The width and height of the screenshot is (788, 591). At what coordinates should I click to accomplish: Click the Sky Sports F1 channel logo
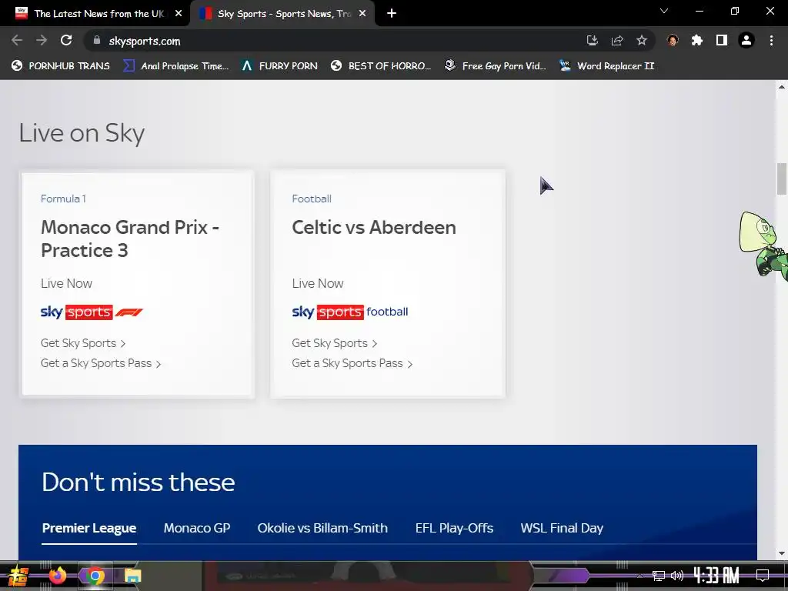92,312
